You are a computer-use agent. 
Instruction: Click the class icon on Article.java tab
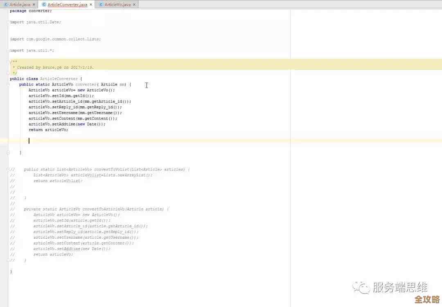pos(6,4)
